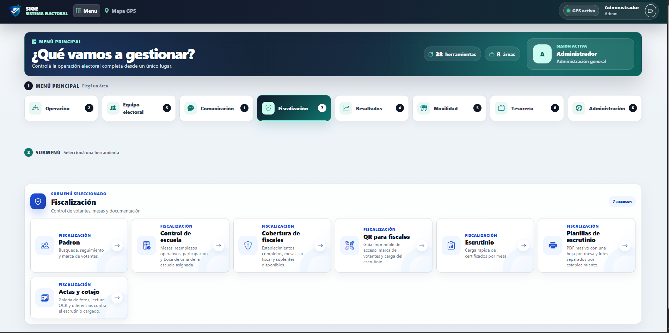Click the Resultados tab label
Image resolution: width=669 pixels, height=333 pixels.
pyautogui.click(x=369, y=109)
